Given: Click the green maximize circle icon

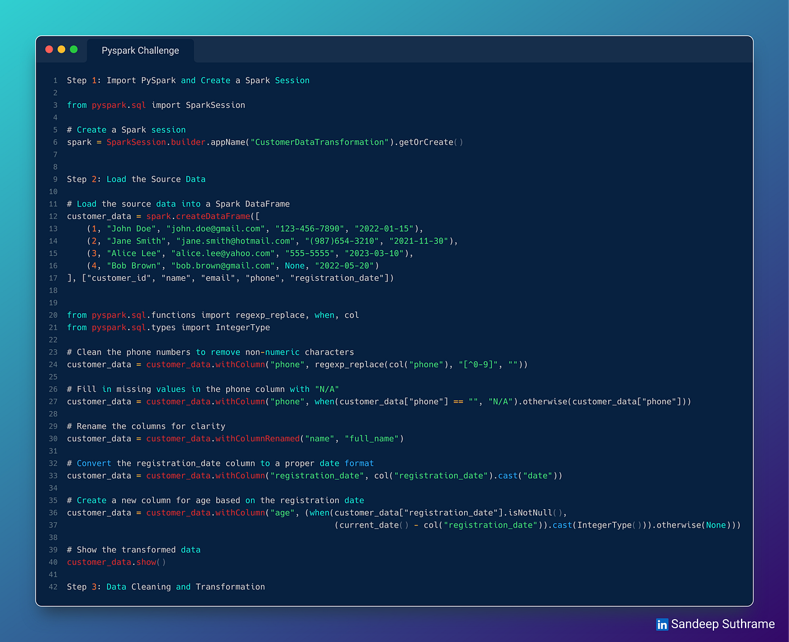Looking at the screenshot, I should click(x=73, y=49).
